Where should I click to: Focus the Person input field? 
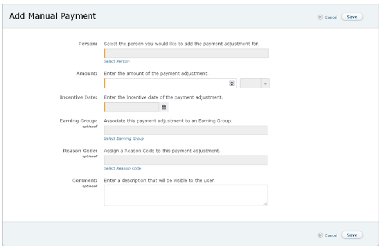[x=186, y=53]
